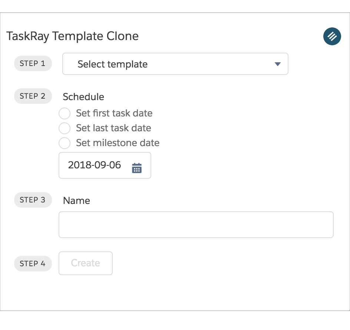Click inside the Name text field
The width and height of the screenshot is (350, 330).
(196, 224)
